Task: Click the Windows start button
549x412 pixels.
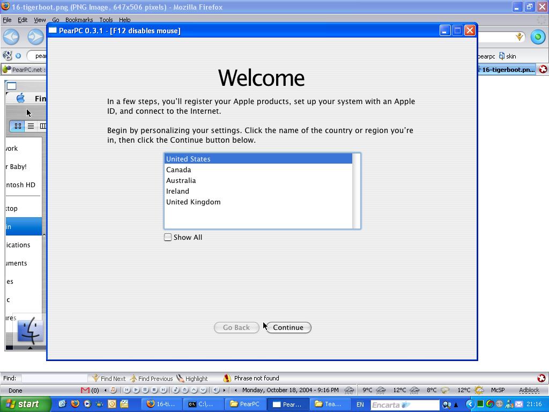Action: (x=25, y=404)
